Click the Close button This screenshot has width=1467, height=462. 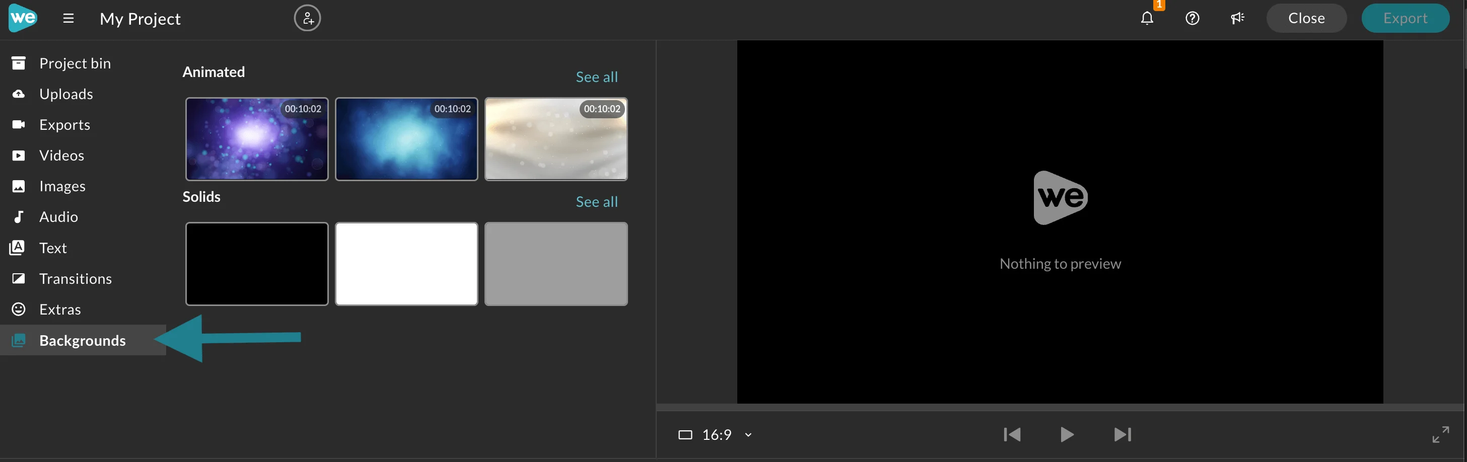click(1306, 18)
